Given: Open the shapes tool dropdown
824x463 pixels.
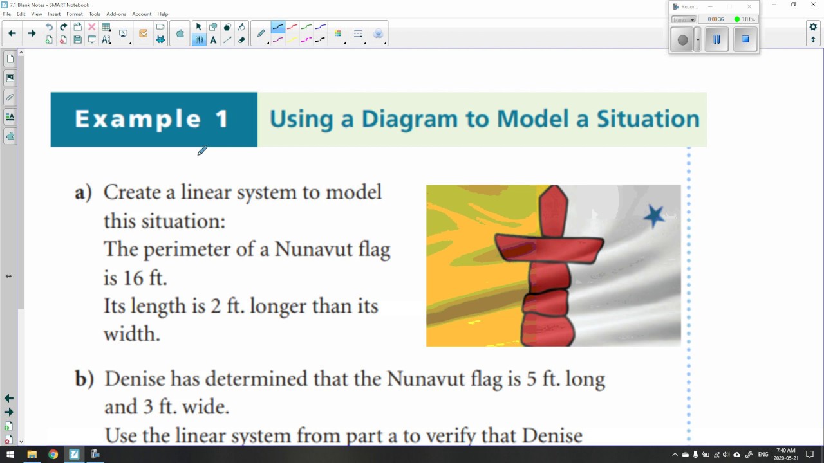Looking at the screenshot, I should (x=213, y=27).
